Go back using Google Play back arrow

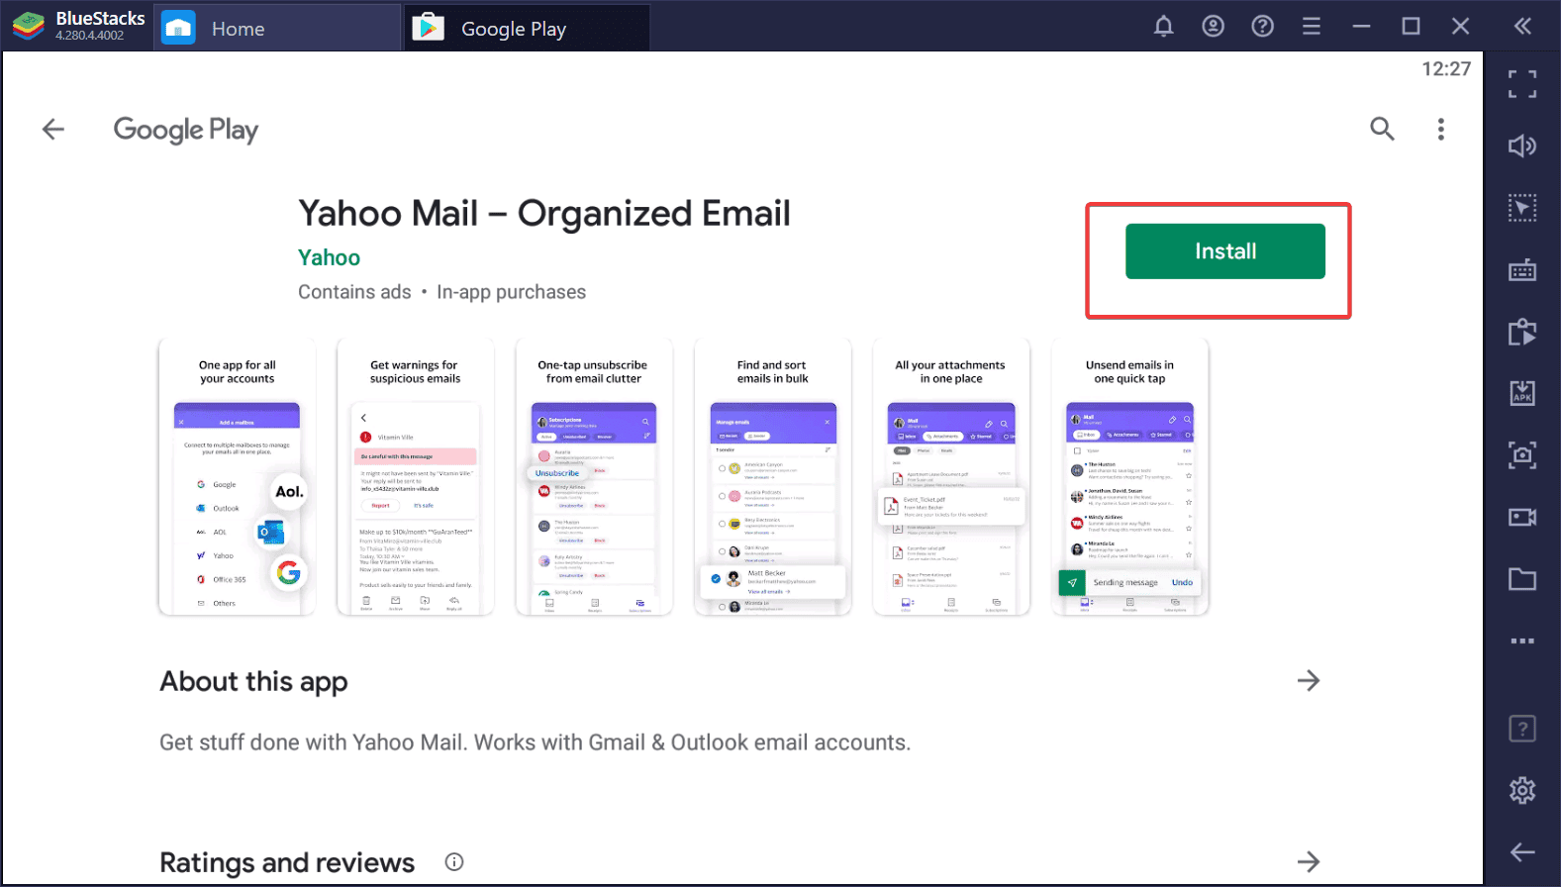pos(53,129)
